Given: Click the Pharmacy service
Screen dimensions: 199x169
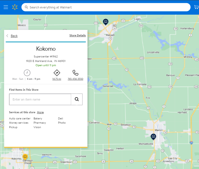Looking at the screenshot, I should click(40, 123).
